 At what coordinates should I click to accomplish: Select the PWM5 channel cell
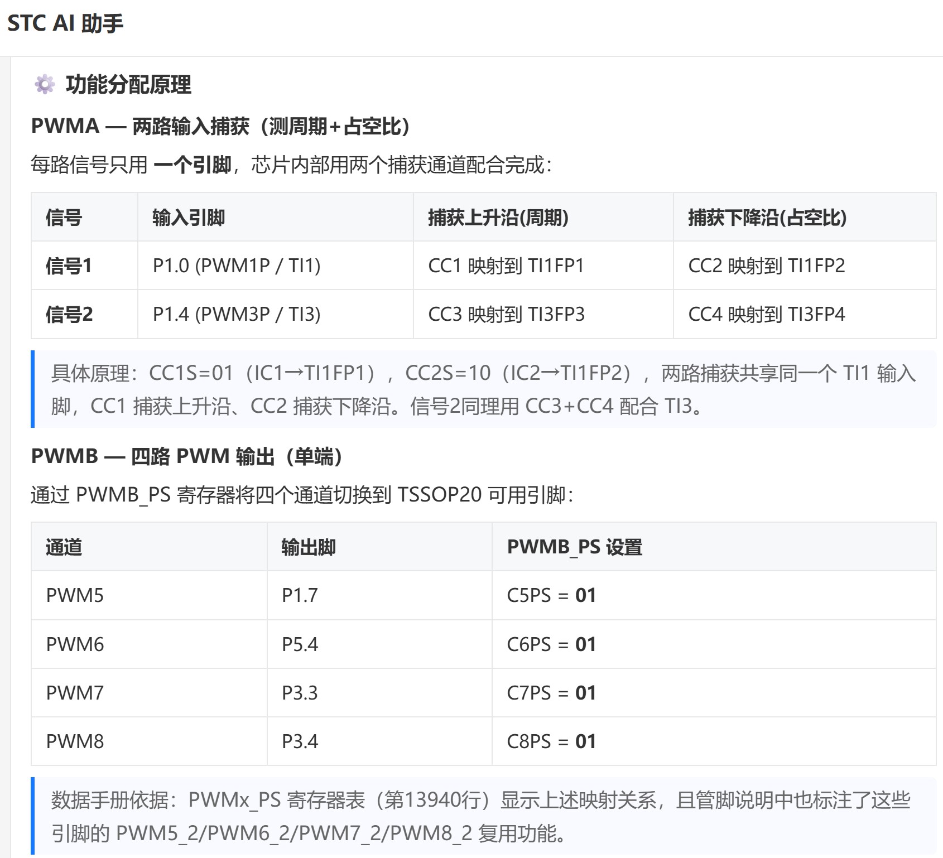coord(149,595)
